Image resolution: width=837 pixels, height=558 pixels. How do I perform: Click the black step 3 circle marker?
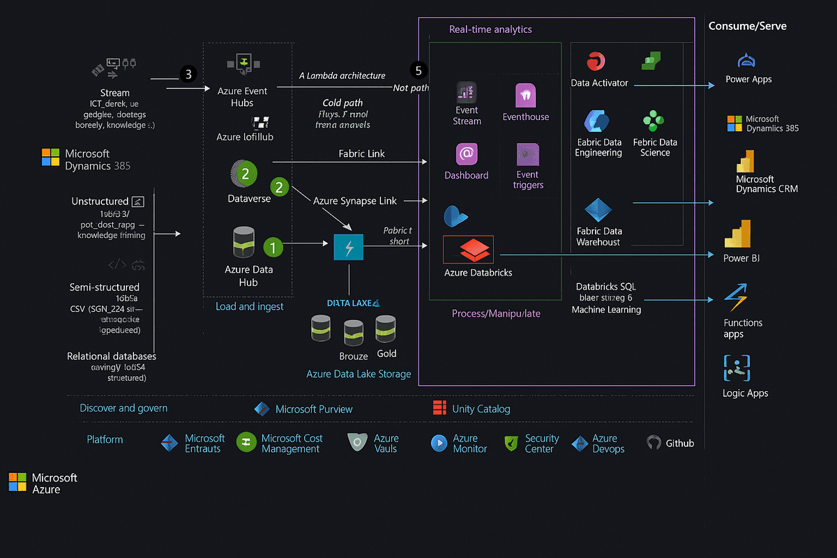coord(187,74)
